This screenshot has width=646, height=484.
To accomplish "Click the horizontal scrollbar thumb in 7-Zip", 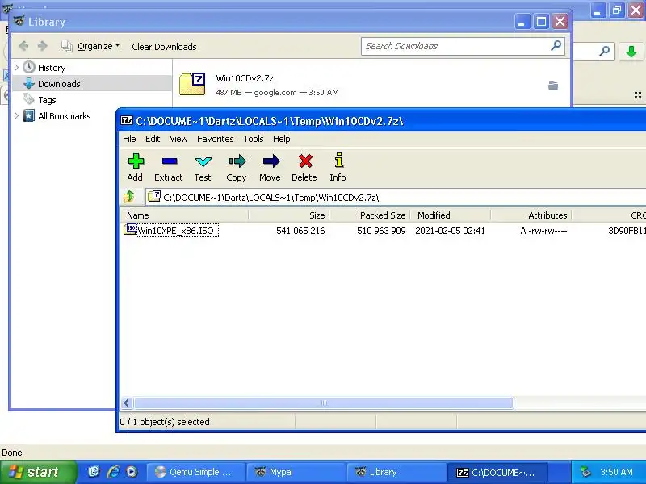I will click(x=324, y=403).
